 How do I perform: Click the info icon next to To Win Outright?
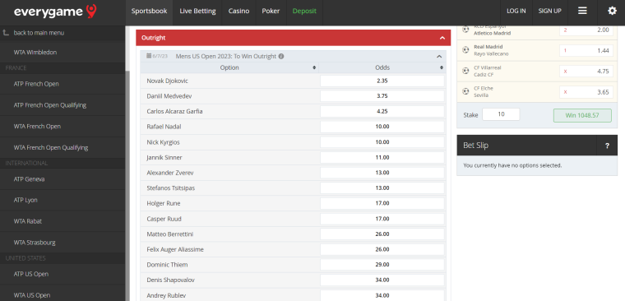[x=281, y=57]
